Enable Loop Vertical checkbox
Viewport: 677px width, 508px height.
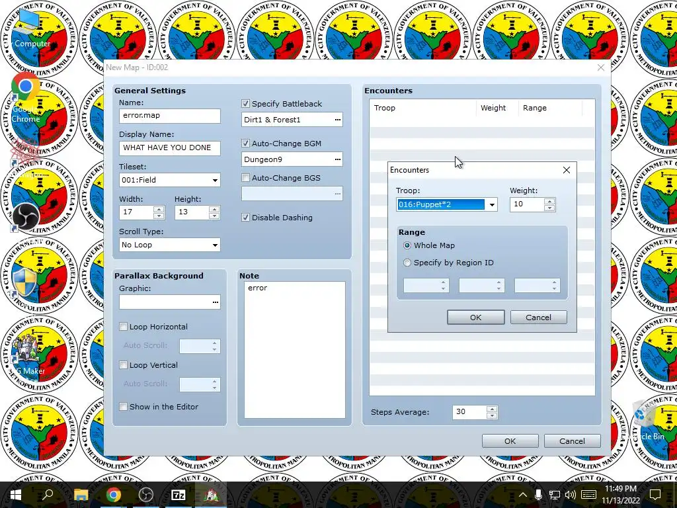tap(124, 365)
